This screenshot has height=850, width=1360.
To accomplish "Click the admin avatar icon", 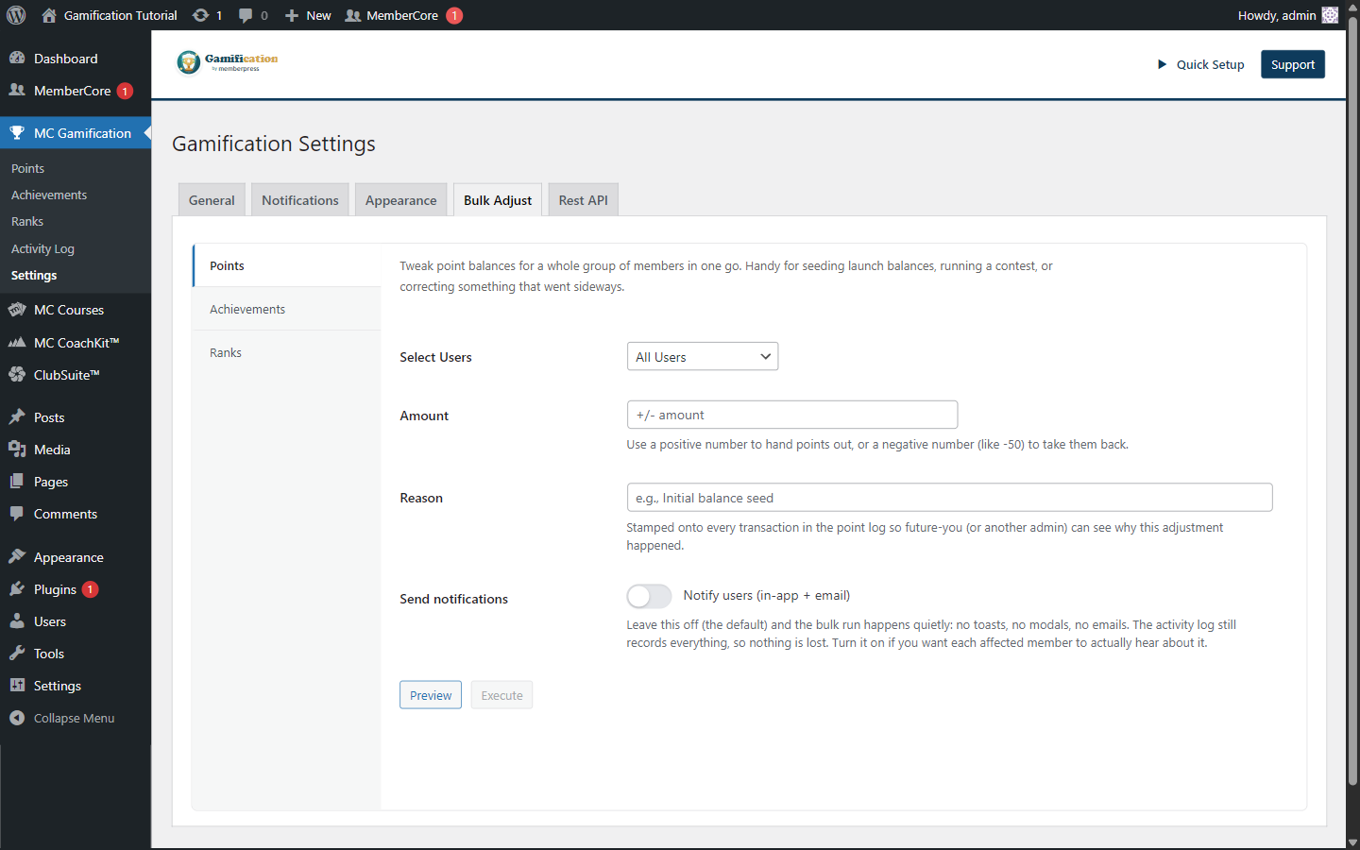I will coord(1330,15).
